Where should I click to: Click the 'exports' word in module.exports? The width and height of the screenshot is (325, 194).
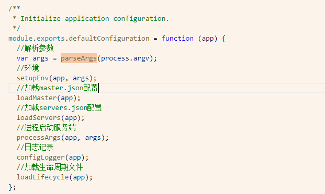point(51,39)
